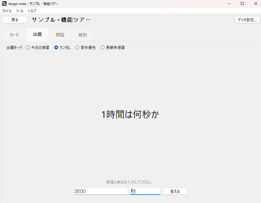This screenshot has height=203, width=261.
Task: Open the ツール menu
Action: pyautogui.click(x=20, y=11)
